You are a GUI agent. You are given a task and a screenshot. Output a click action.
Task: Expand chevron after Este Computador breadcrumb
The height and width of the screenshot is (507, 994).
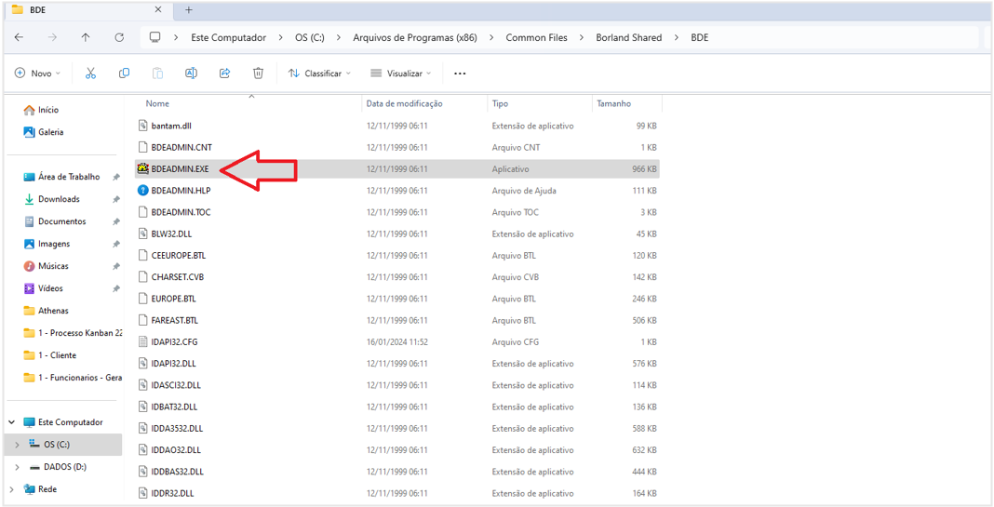click(280, 37)
